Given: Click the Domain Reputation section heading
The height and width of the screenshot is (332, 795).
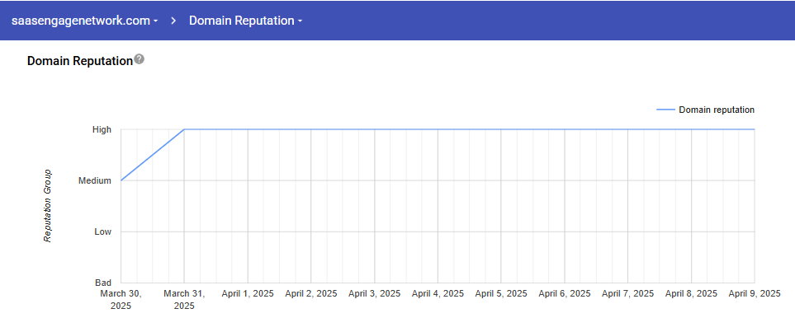Looking at the screenshot, I should (x=79, y=61).
